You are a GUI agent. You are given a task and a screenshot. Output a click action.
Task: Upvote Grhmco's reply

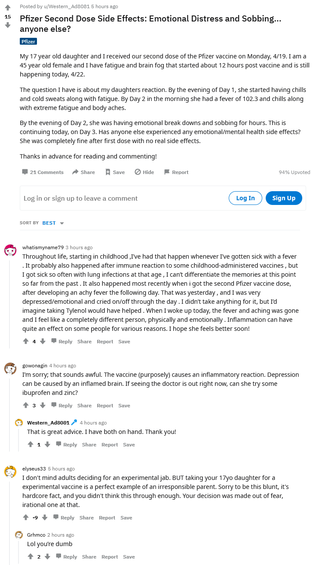click(31, 556)
